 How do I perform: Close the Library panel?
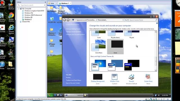click(x=45, y=2)
